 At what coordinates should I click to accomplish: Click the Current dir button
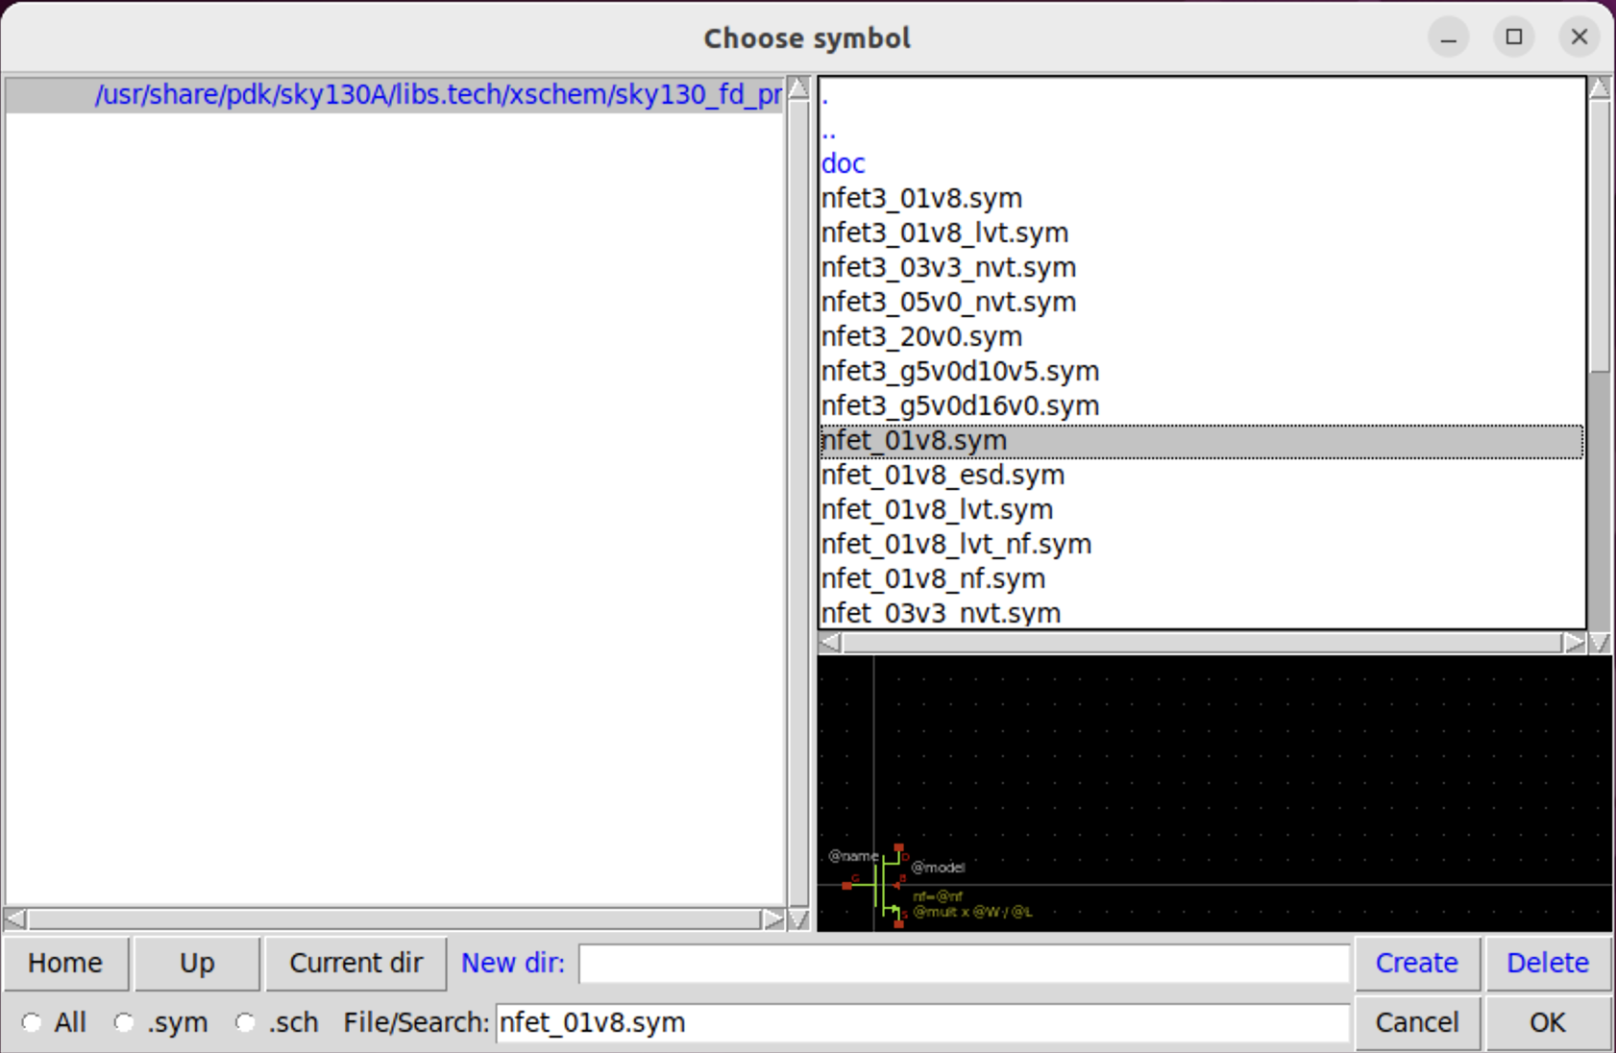pyautogui.click(x=355, y=963)
